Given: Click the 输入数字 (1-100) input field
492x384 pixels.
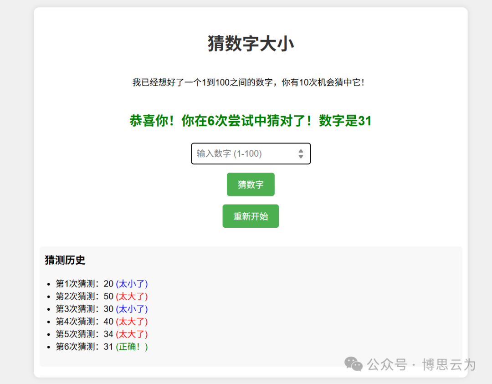Looking at the screenshot, I should point(251,154).
